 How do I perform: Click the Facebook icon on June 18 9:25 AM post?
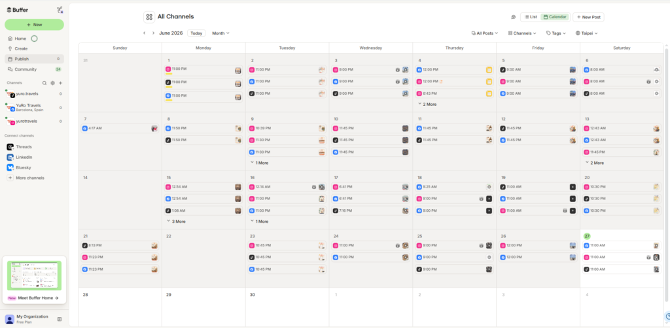pyautogui.click(x=419, y=187)
